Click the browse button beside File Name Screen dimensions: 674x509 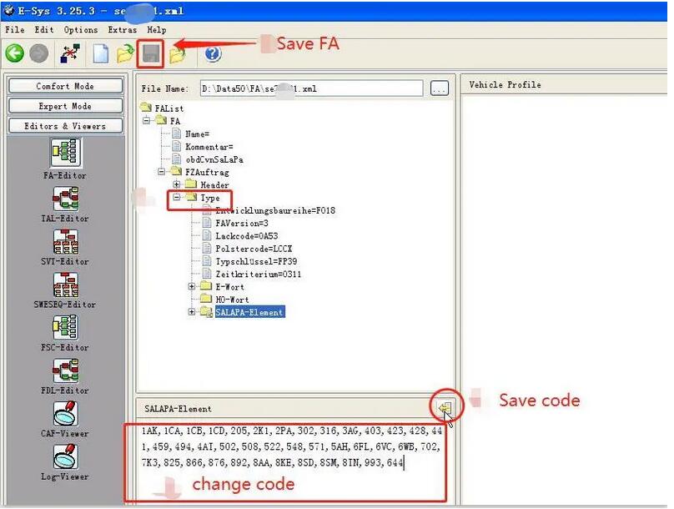[x=440, y=88]
